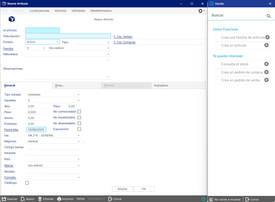
Task: Open the blue help question mark icon in bottom bar
Action: [204, 199]
